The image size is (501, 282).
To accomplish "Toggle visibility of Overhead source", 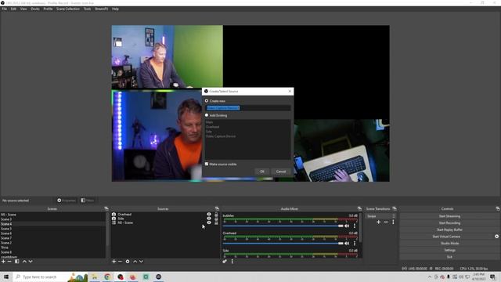I will (x=209, y=215).
